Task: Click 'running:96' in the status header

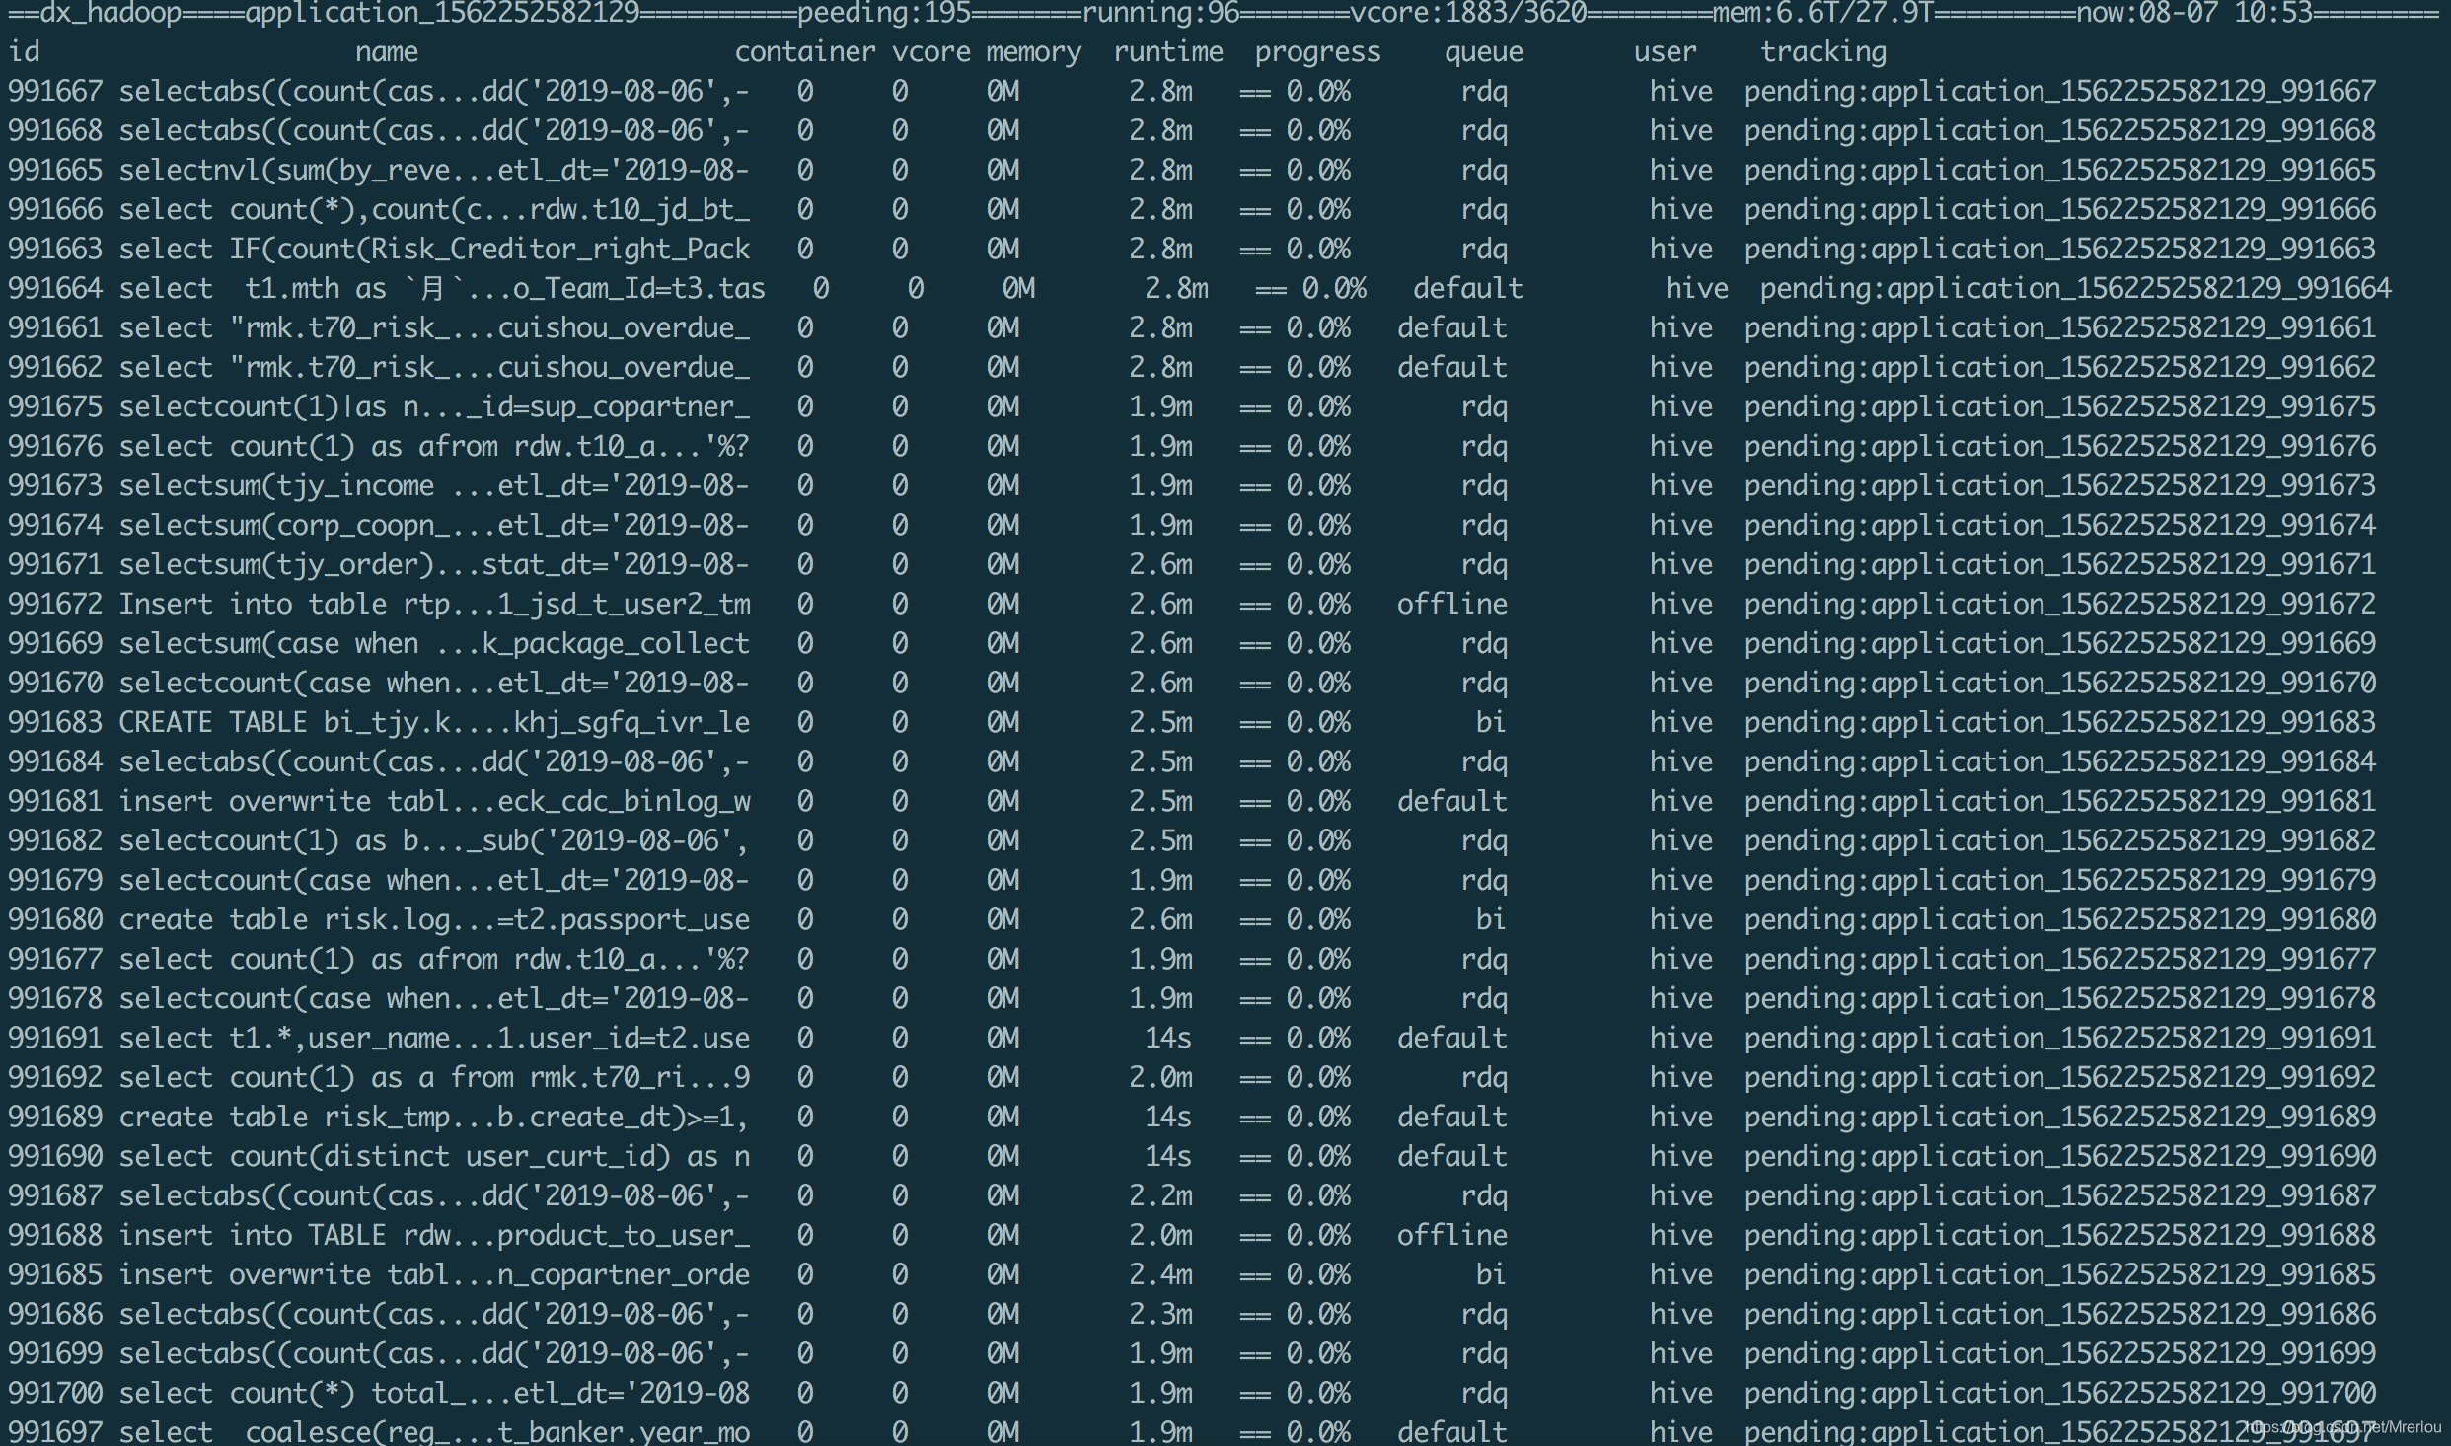Action: [1160, 13]
